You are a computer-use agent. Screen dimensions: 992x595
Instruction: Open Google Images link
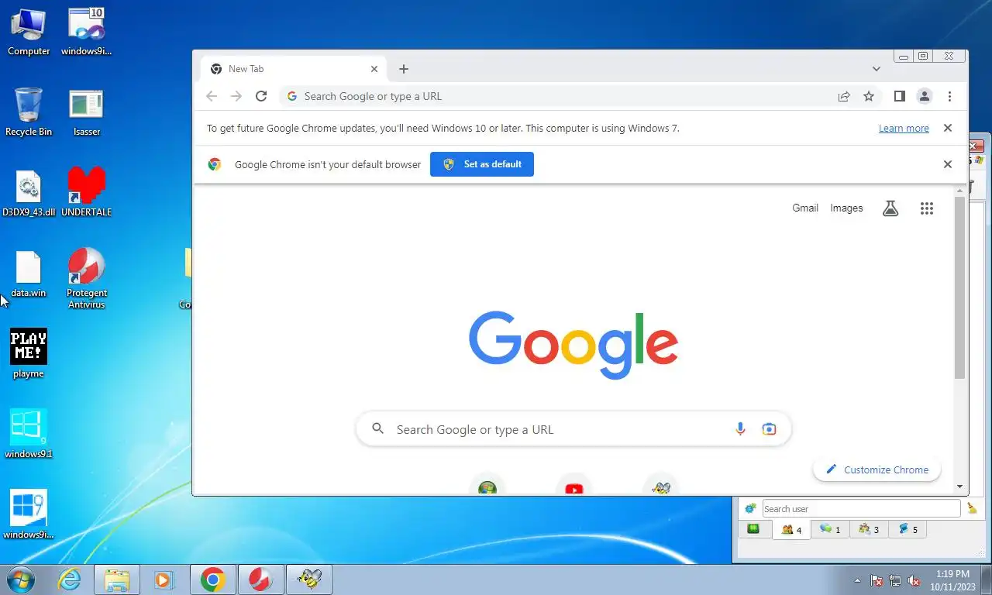846,208
